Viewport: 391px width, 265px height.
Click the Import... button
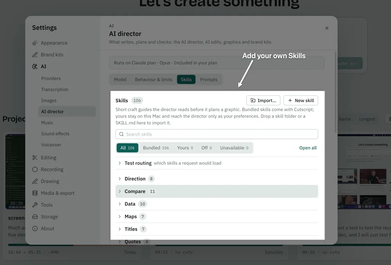tap(263, 101)
